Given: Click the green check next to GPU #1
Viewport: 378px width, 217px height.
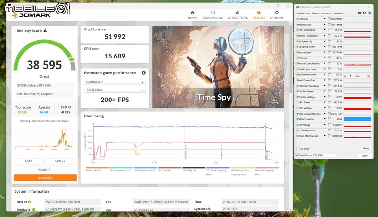Looking at the screenshot, I should click(30, 202).
